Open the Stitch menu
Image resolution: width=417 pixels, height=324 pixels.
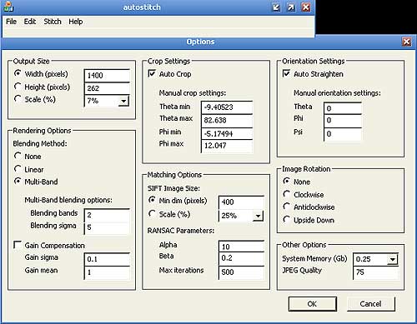pyautogui.click(x=53, y=22)
